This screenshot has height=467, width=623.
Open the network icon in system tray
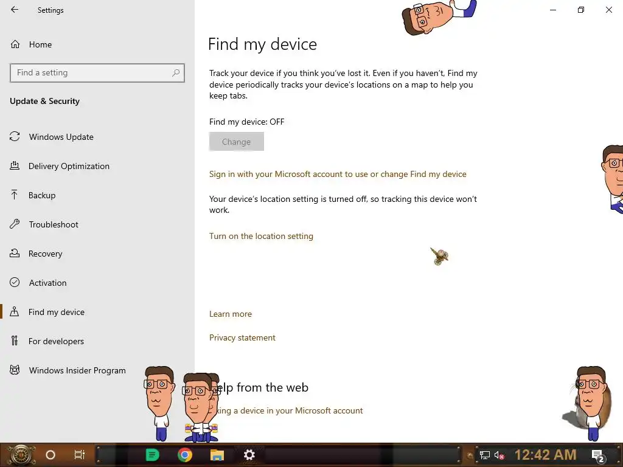(x=485, y=455)
